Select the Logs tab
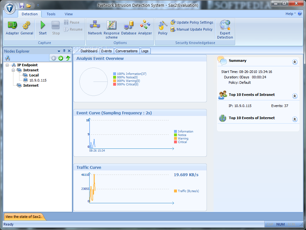The height and width of the screenshot is (230, 306). pyautogui.click(x=145, y=51)
